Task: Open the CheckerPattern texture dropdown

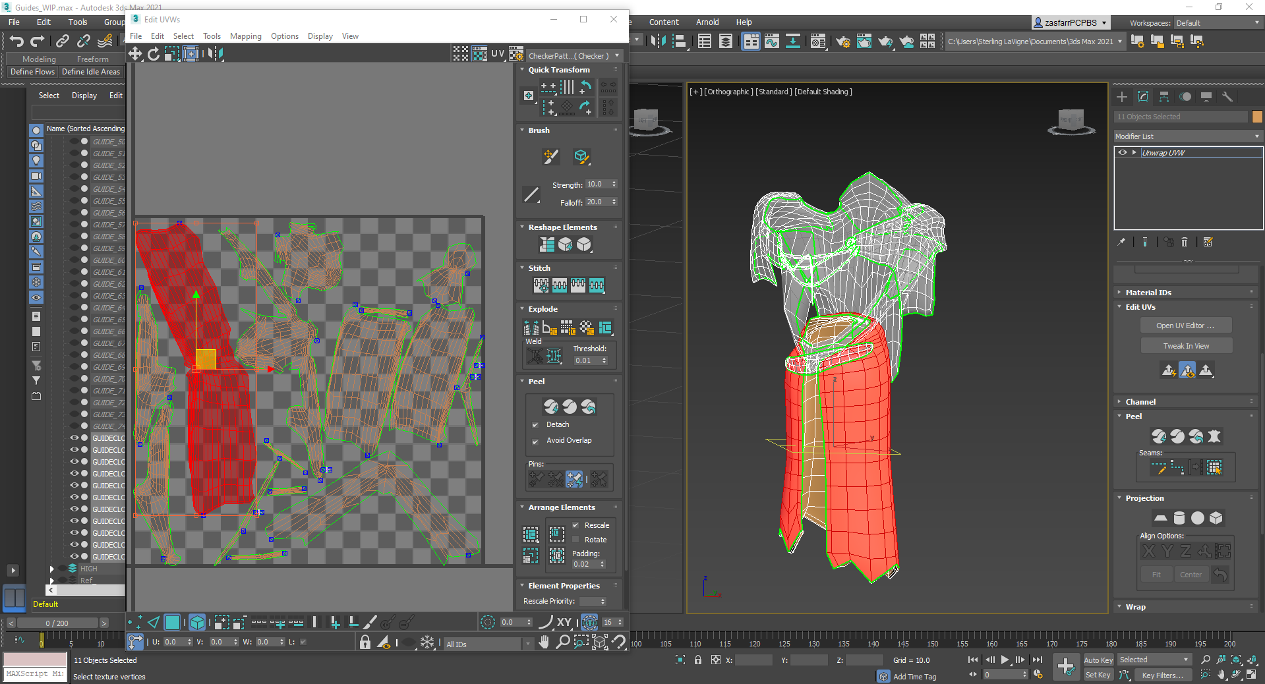Action: (x=574, y=56)
